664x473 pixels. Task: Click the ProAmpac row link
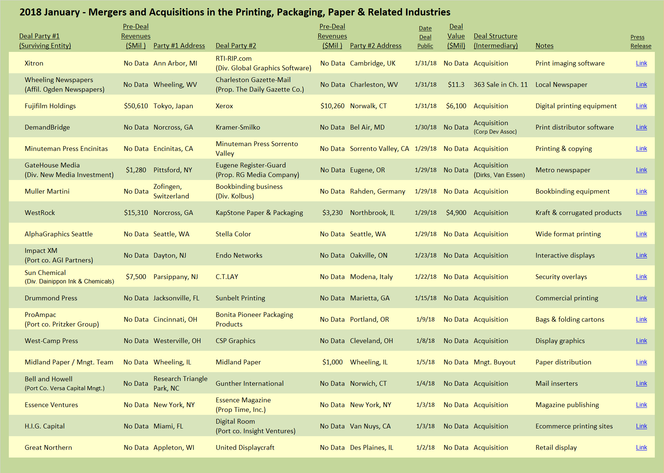641,320
